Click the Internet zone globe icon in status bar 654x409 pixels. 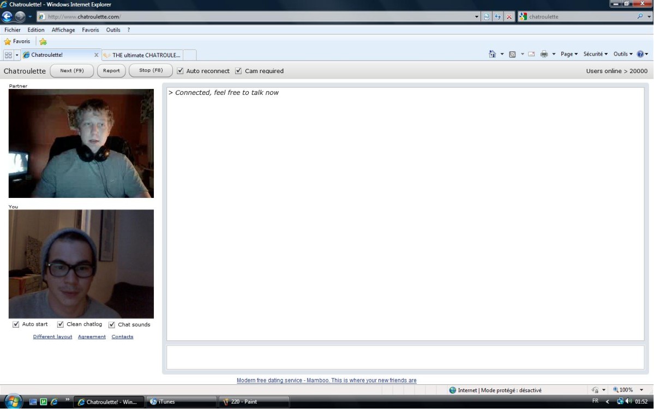(453, 390)
